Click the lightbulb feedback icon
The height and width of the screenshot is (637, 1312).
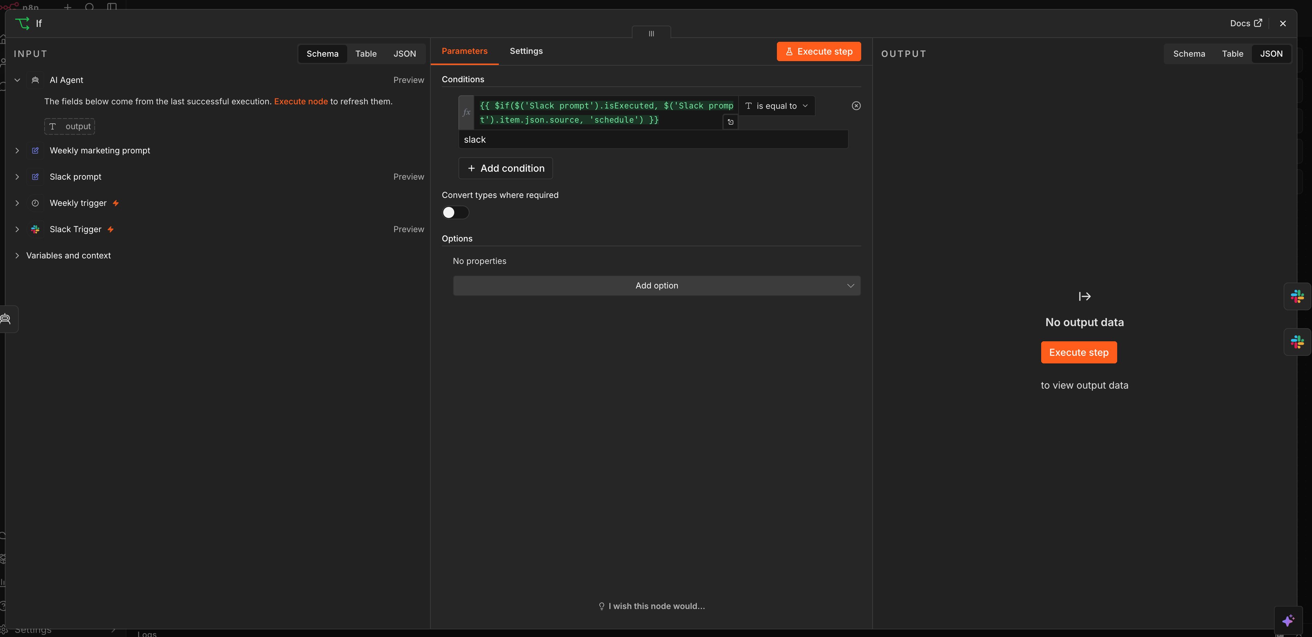[x=601, y=606]
